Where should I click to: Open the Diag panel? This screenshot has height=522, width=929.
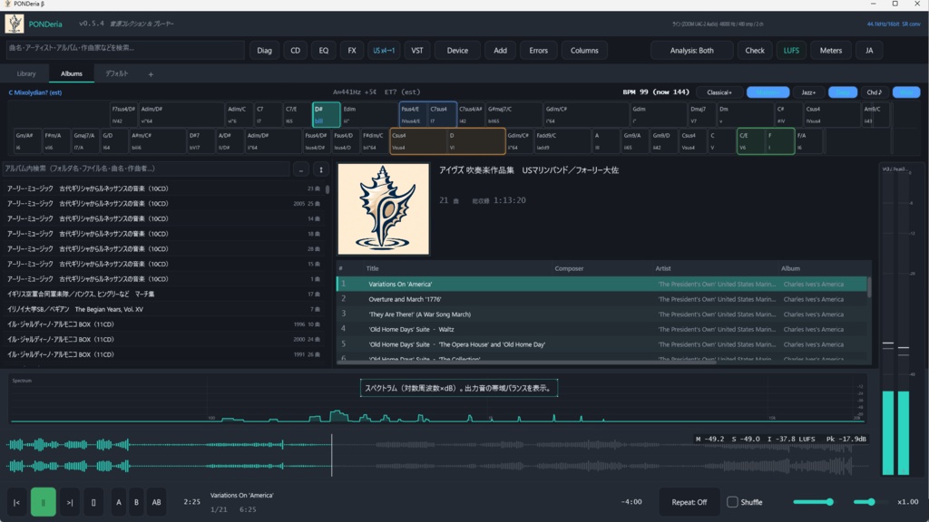coord(264,51)
